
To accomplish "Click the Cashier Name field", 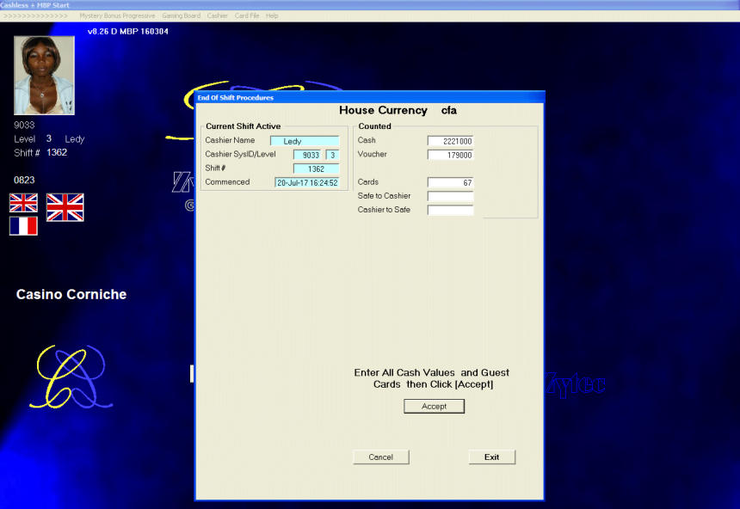I will point(305,141).
